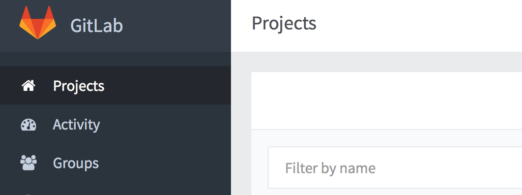Open Activity from the sidebar

point(115,124)
